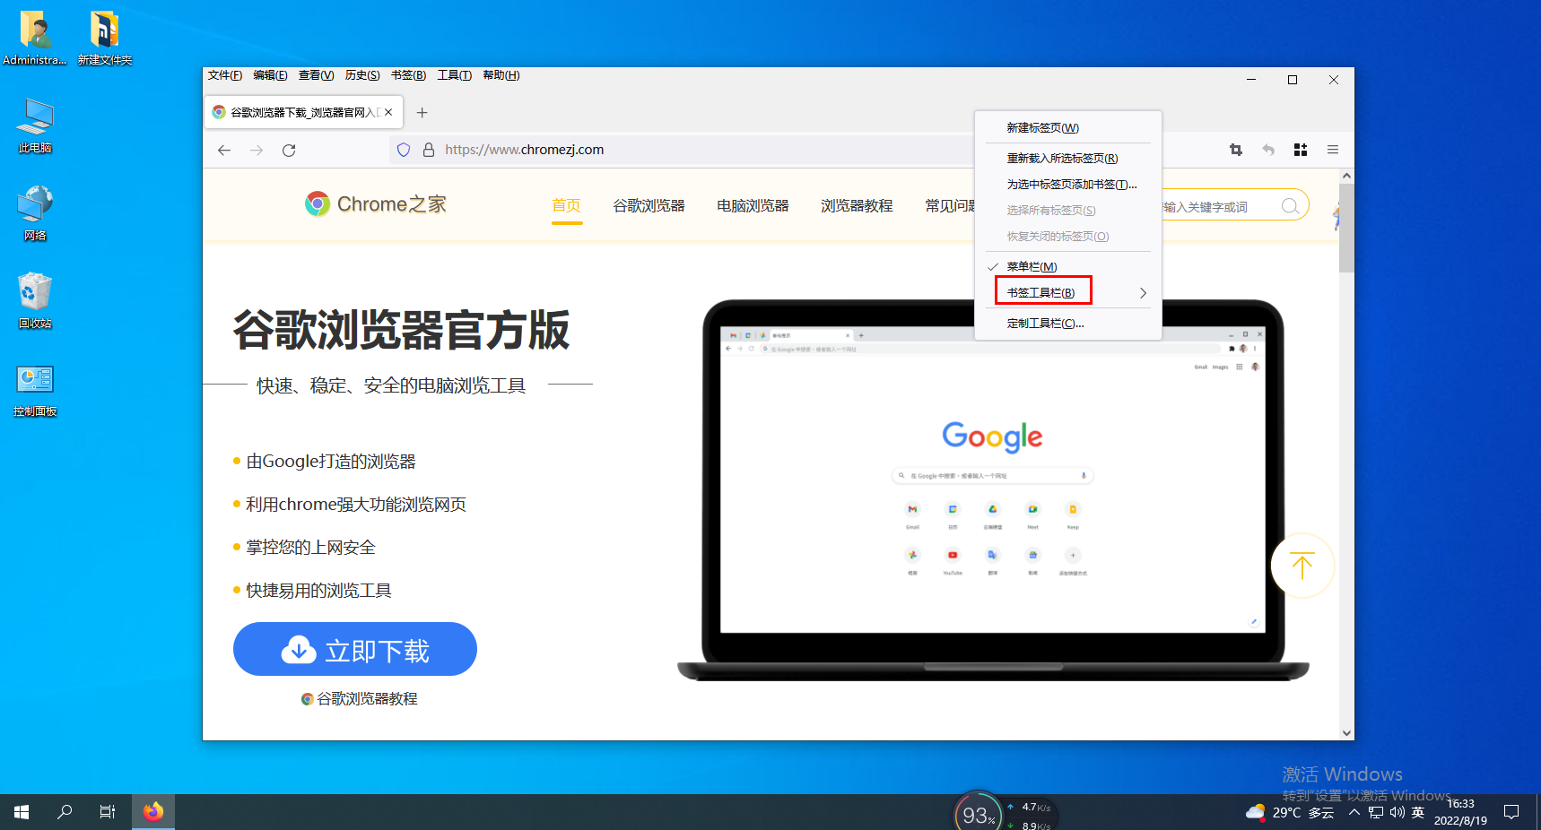Image resolution: width=1541 pixels, height=830 pixels.
Task: Open the 编辑(E) menu
Action: pos(270,75)
